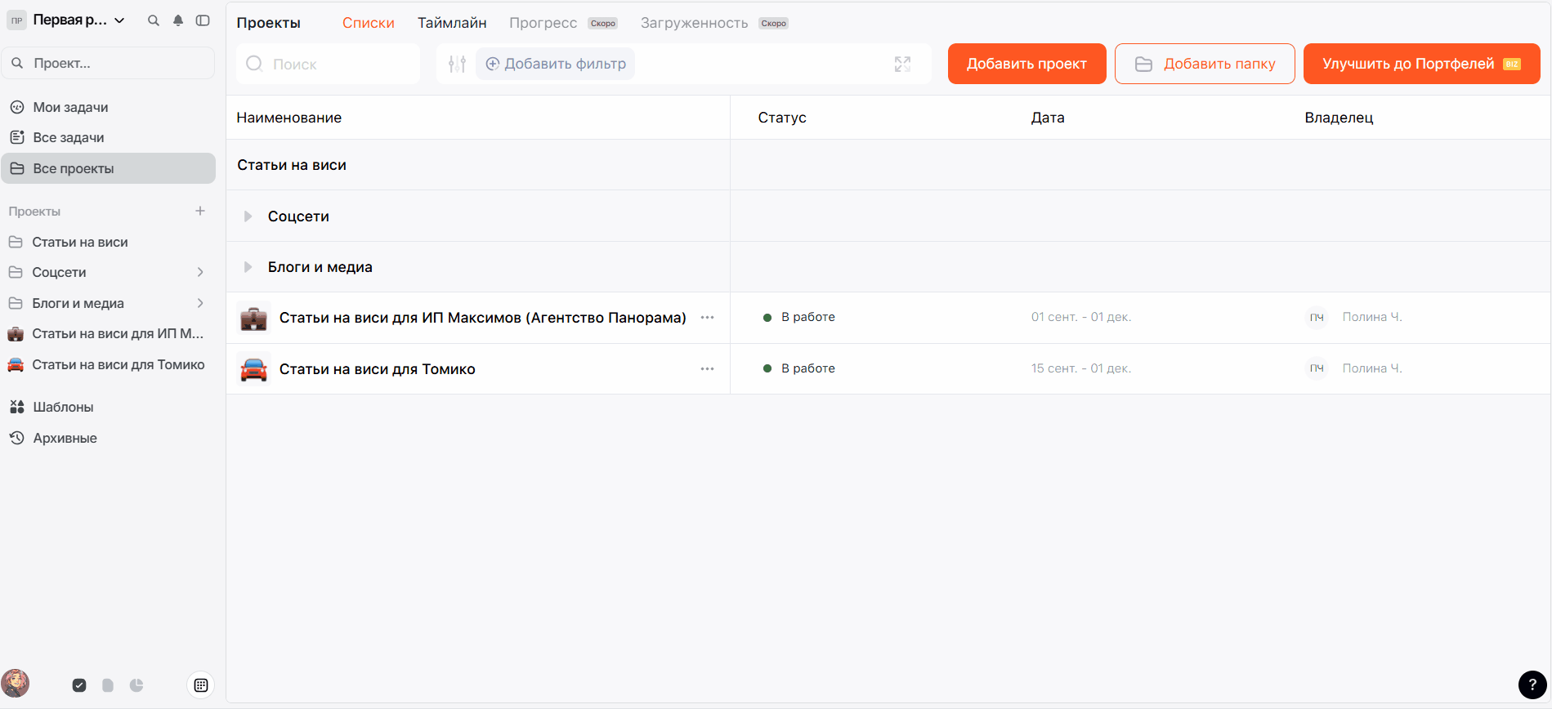Expand Соцсети chevron in sidebar
Image resolution: width=1552 pixels, height=709 pixels.
click(200, 272)
